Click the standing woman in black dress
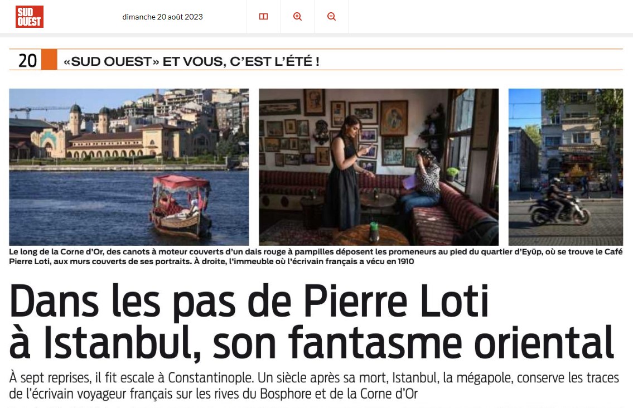This screenshot has height=408, width=633. pyautogui.click(x=346, y=173)
